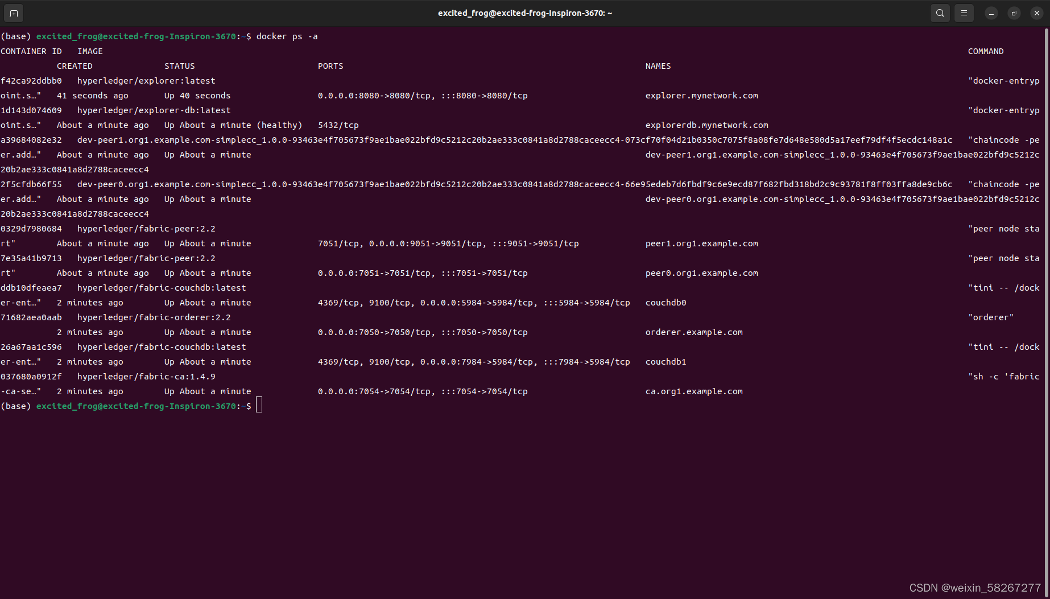Screen dimensions: 1050x599
Task: Click image hyperledger/fabric-ca:1.4.9
Action: [x=146, y=377]
